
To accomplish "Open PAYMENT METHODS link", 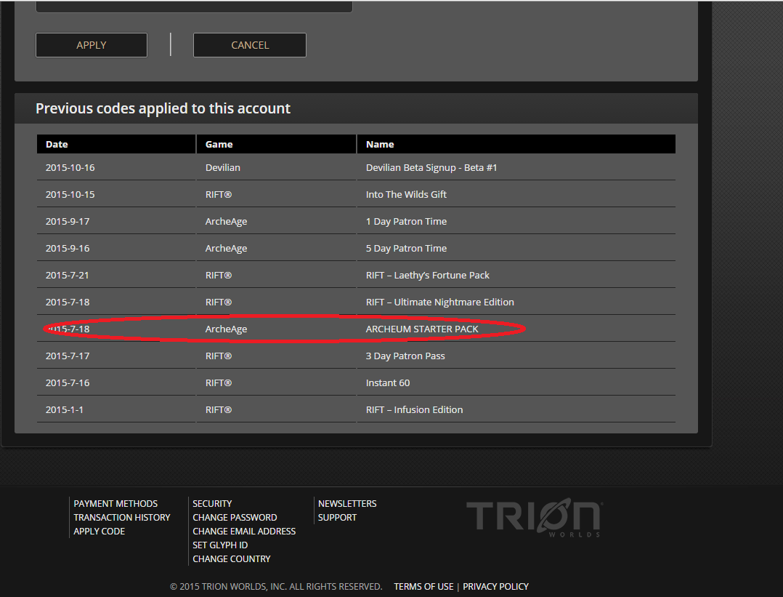I will click(115, 503).
